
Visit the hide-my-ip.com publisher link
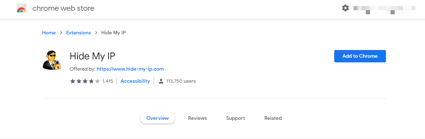click(x=130, y=69)
